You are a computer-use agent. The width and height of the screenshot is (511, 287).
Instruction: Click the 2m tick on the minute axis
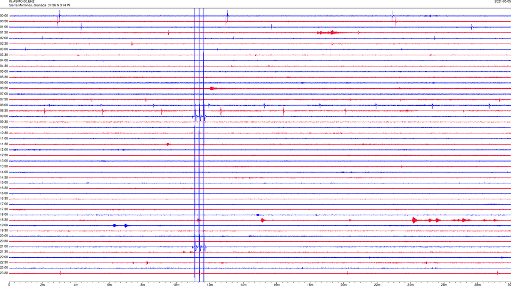point(43,285)
